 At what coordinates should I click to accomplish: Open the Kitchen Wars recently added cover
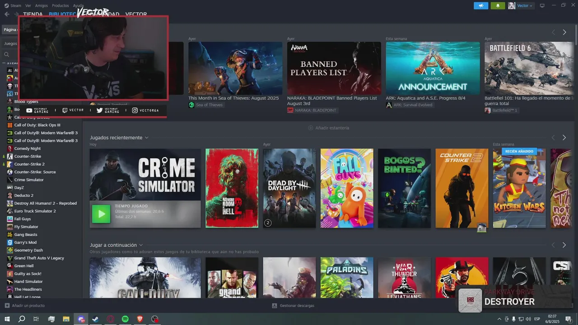coord(519,188)
